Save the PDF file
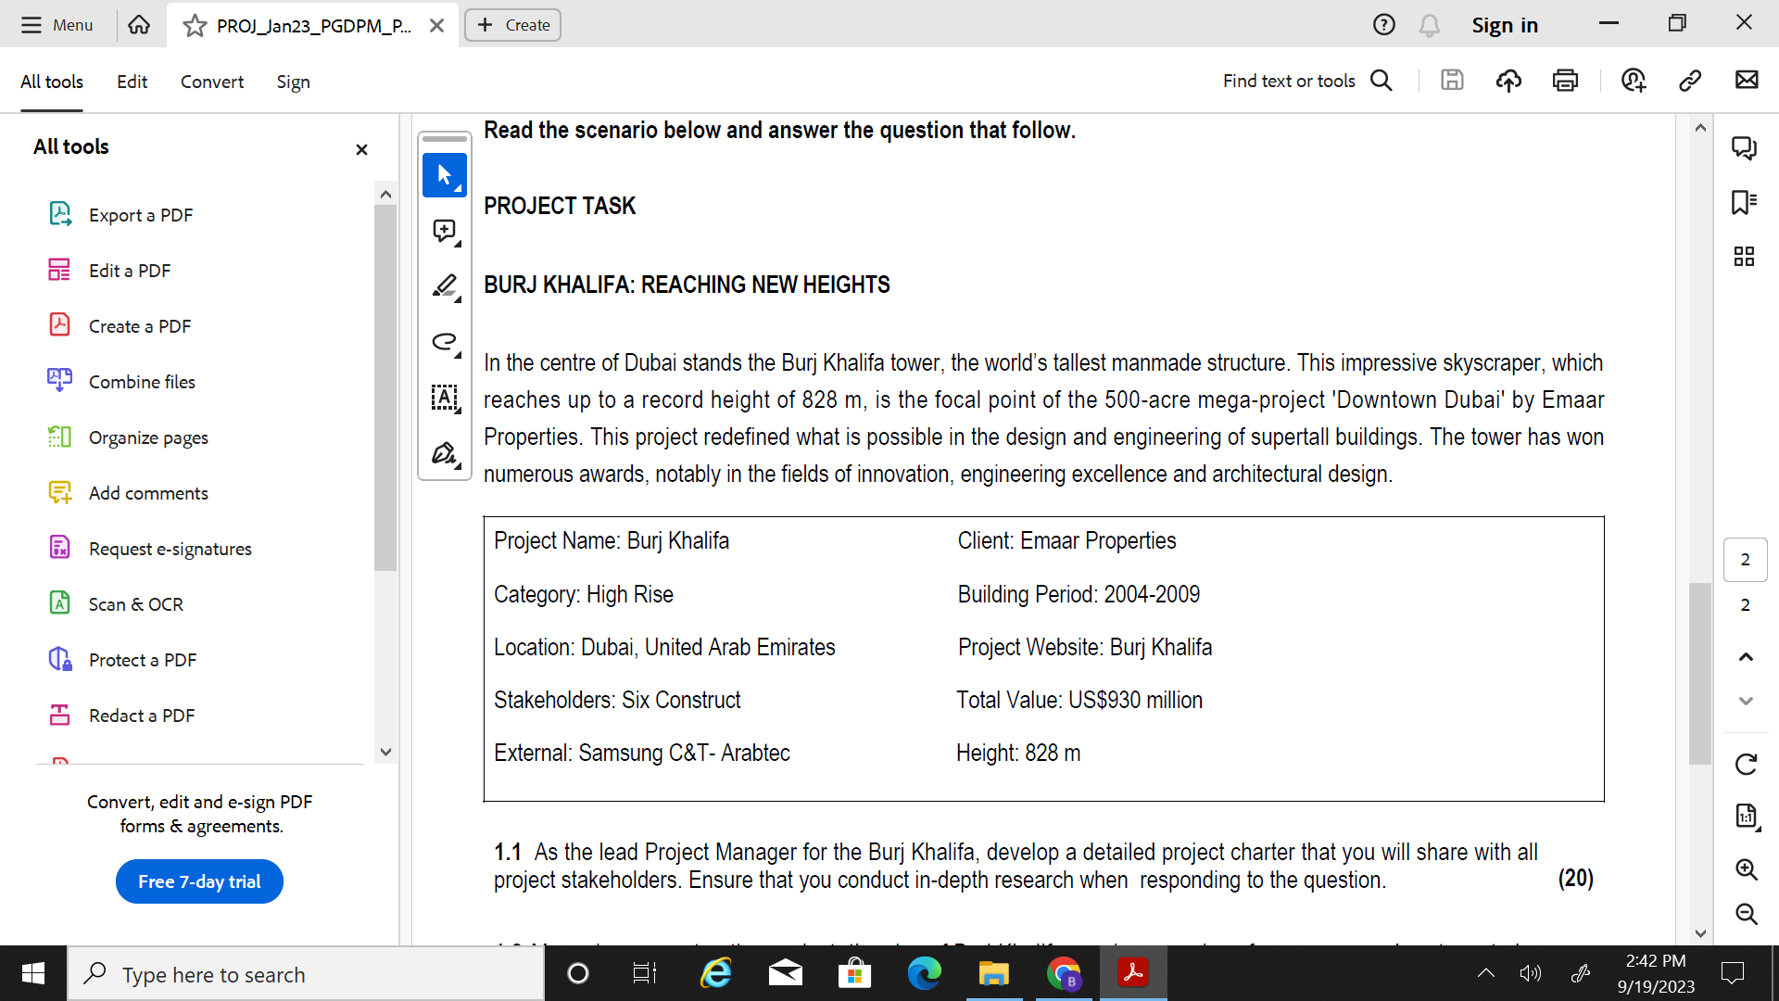 pyautogui.click(x=1452, y=81)
